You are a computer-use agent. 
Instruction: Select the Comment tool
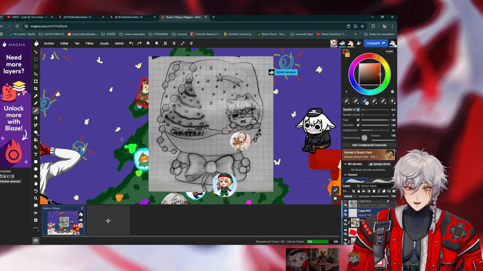pyautogui.click(x=36, y=206)
